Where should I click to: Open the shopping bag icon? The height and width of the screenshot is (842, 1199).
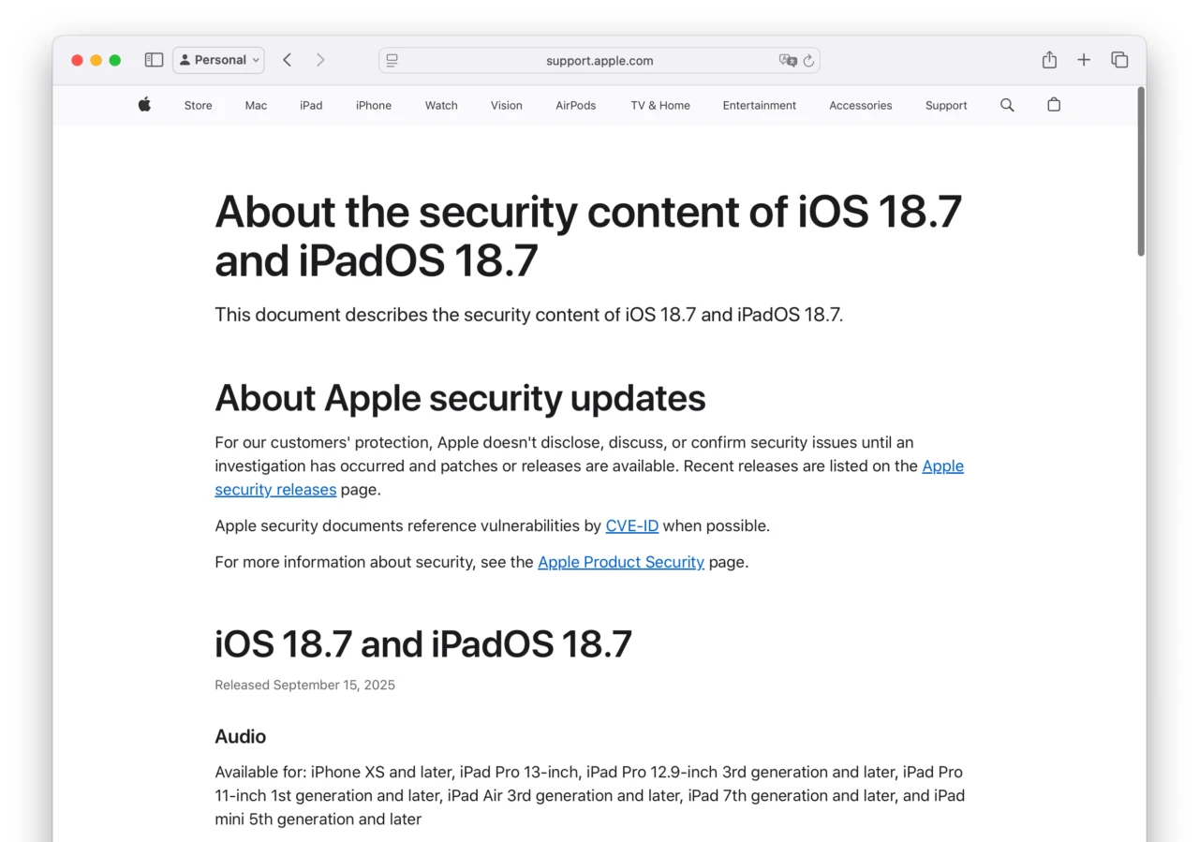click(x=1053, y=105)
